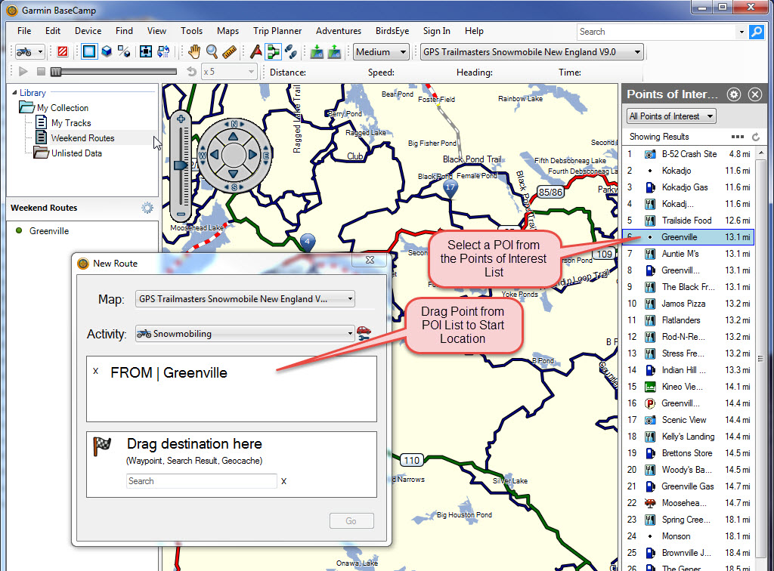Click the Weekend Routes gear options icon
The width and height of the screenshot is (774, 571).
[147, 208]
